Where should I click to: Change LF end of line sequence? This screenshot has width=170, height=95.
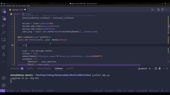tap(125, 91)
